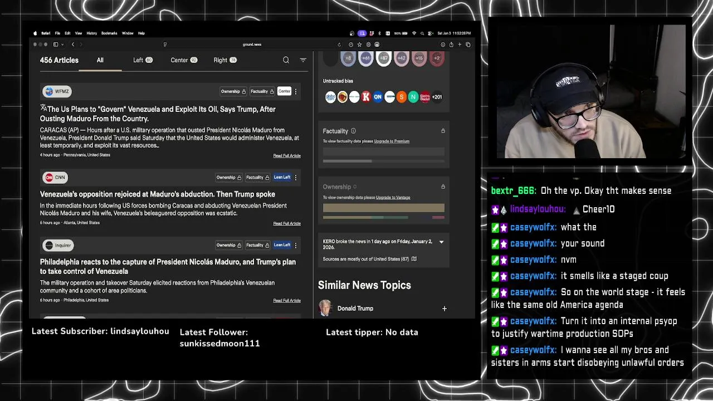713x401 pixels.
Task: Open the Bookmarks menu
Action: tap(109, 33)
